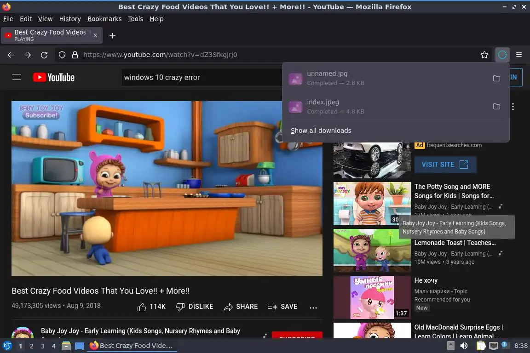
Task: Click the YouTube search box
Action: click(x=201, y=77)
